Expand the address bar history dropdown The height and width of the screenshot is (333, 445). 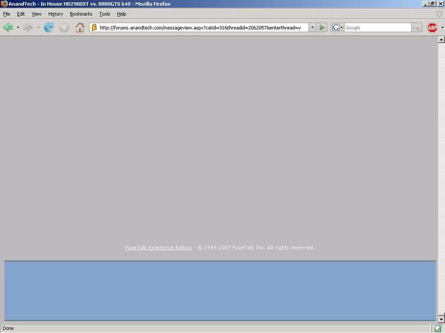click(312, 27)
